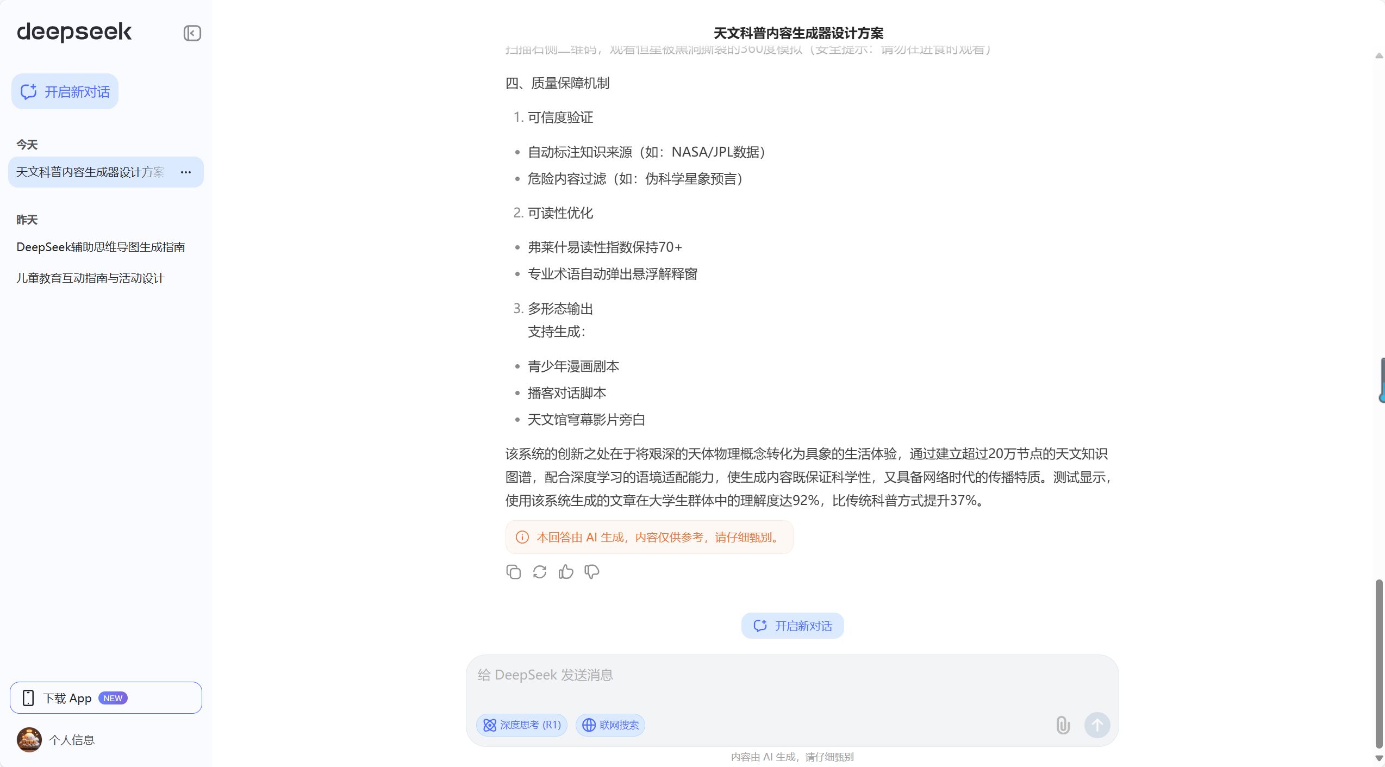The image size is (1385, 767).
Task: Click the copy response icon
Action: click(513, 572)
